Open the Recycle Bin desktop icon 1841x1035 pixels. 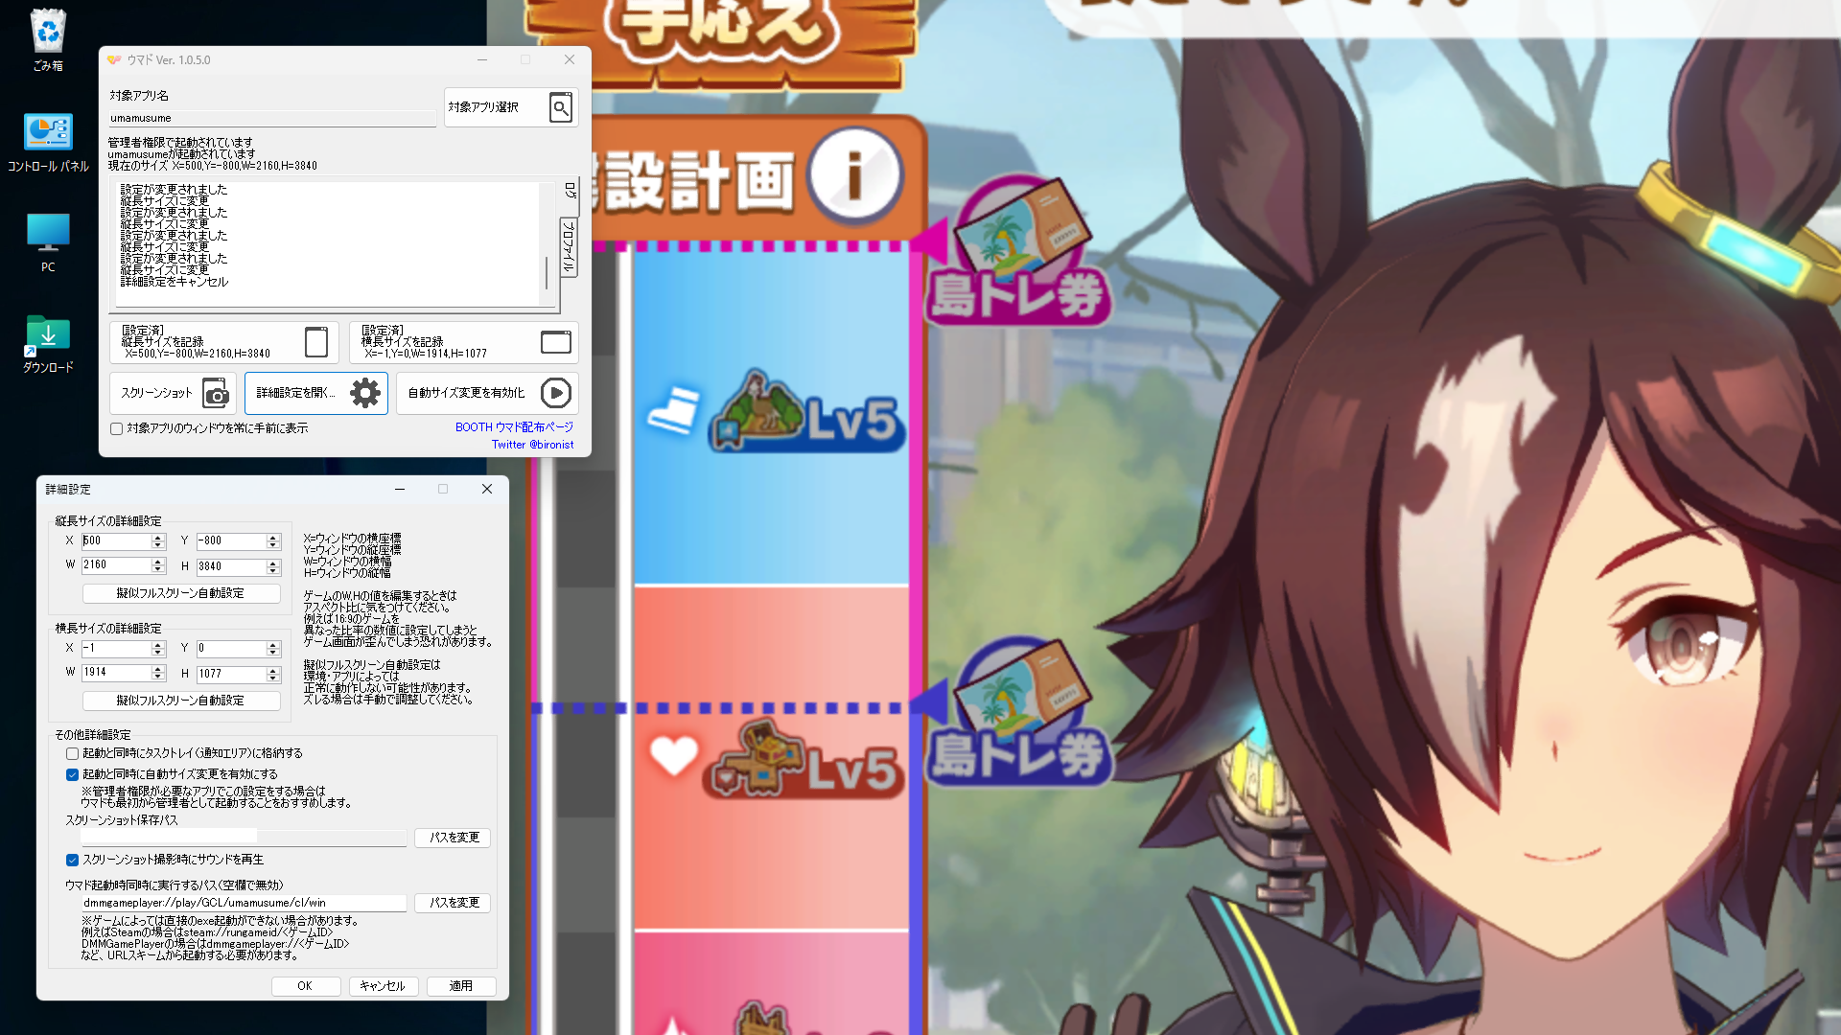click(48, 40)
